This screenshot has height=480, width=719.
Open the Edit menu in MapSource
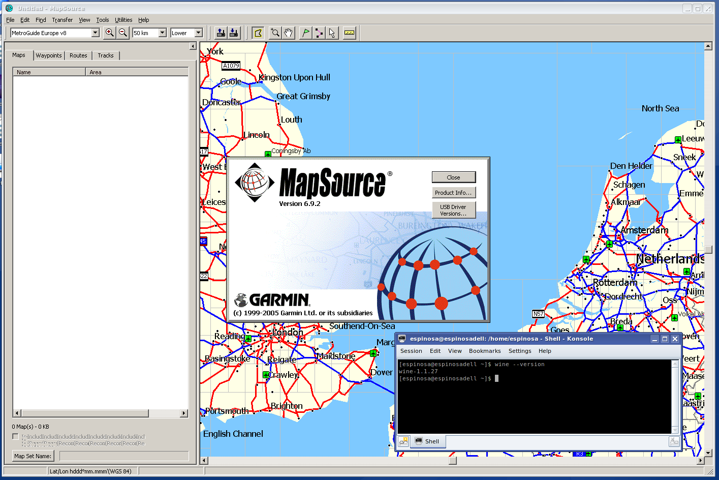[x=25, y=20]
